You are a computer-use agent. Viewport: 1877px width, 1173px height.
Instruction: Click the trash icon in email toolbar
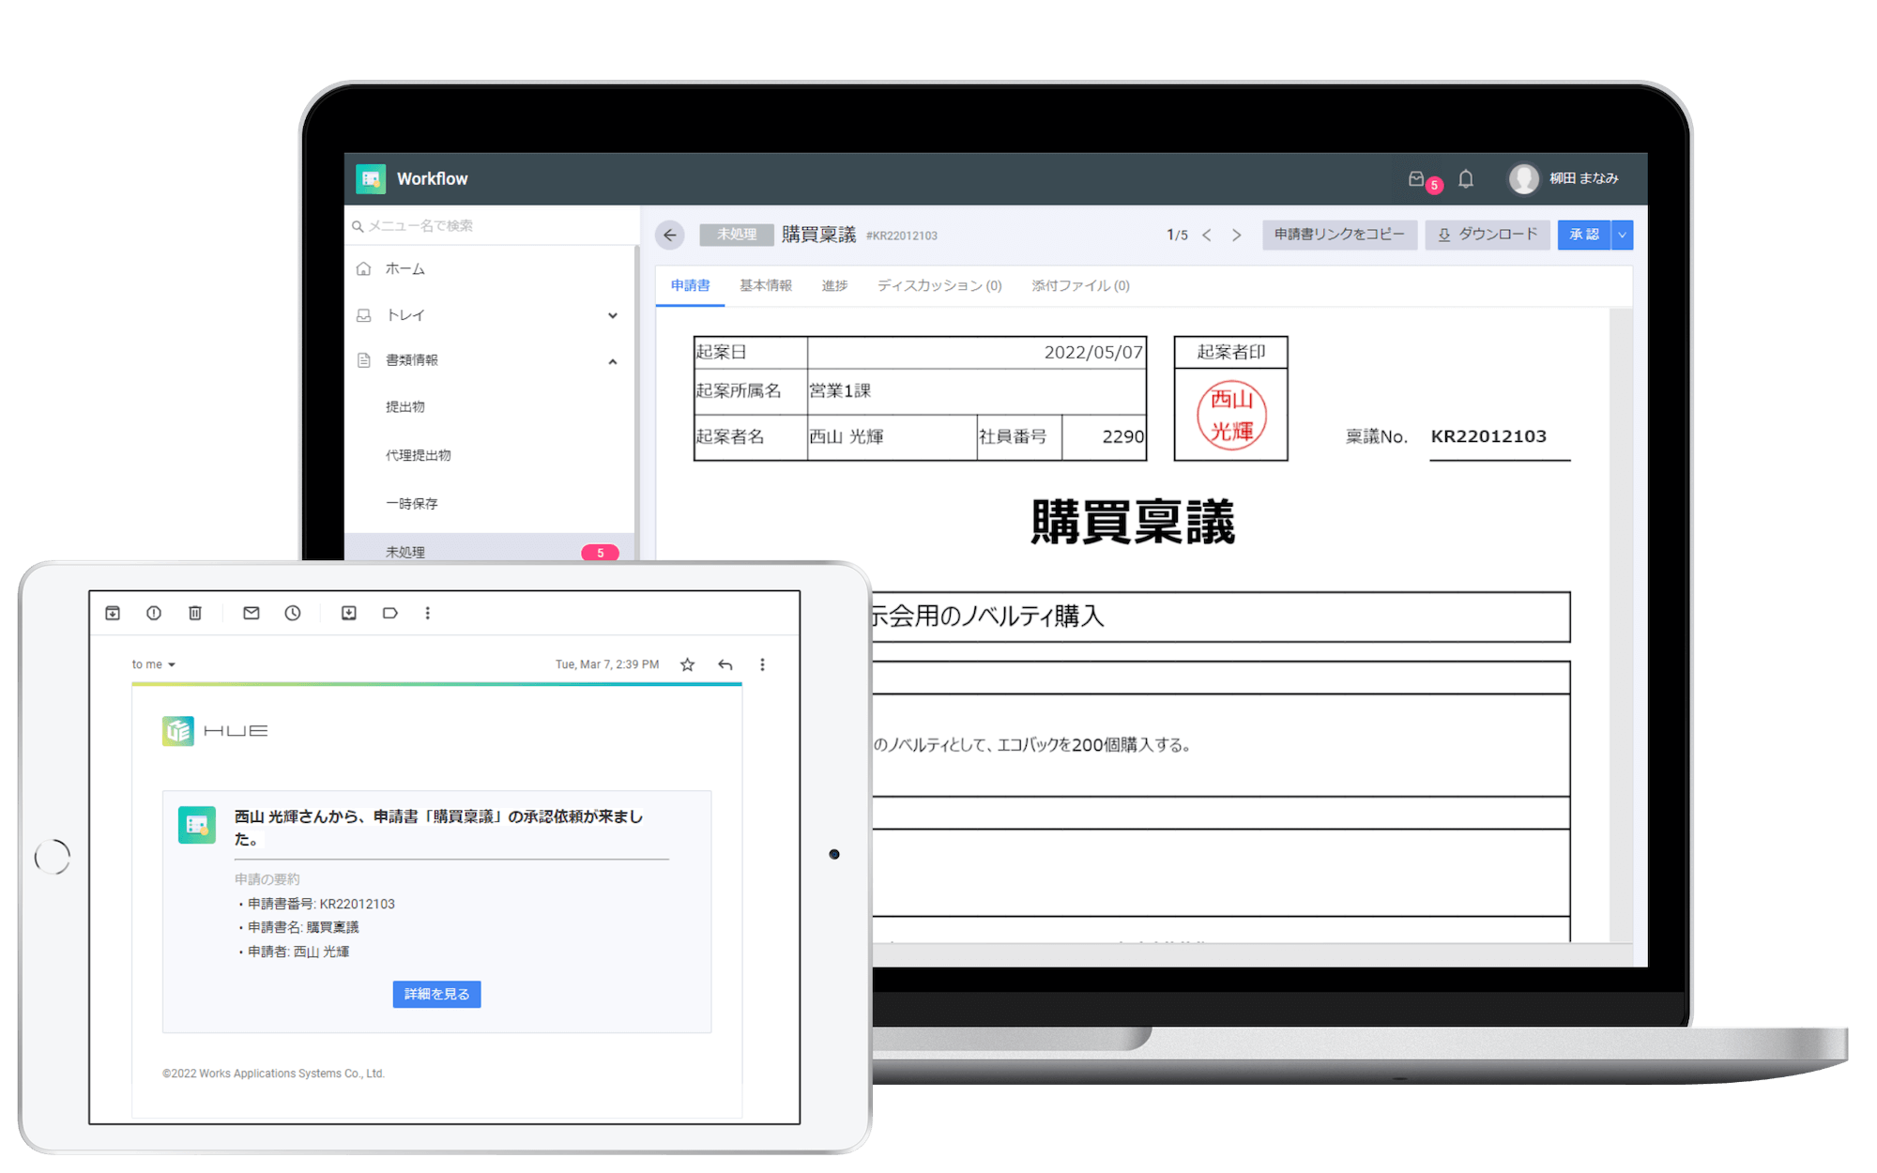coord(195,613)
